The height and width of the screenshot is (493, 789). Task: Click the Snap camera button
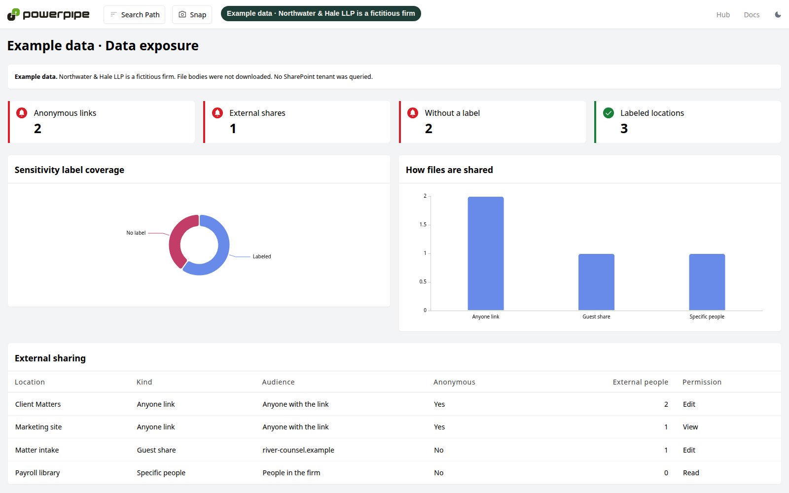[x=192, y=15]
